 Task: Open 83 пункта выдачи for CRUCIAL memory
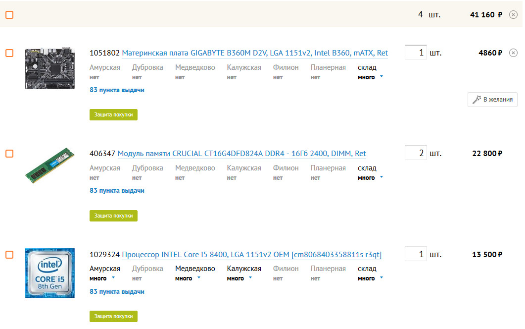tap(117, 190)
